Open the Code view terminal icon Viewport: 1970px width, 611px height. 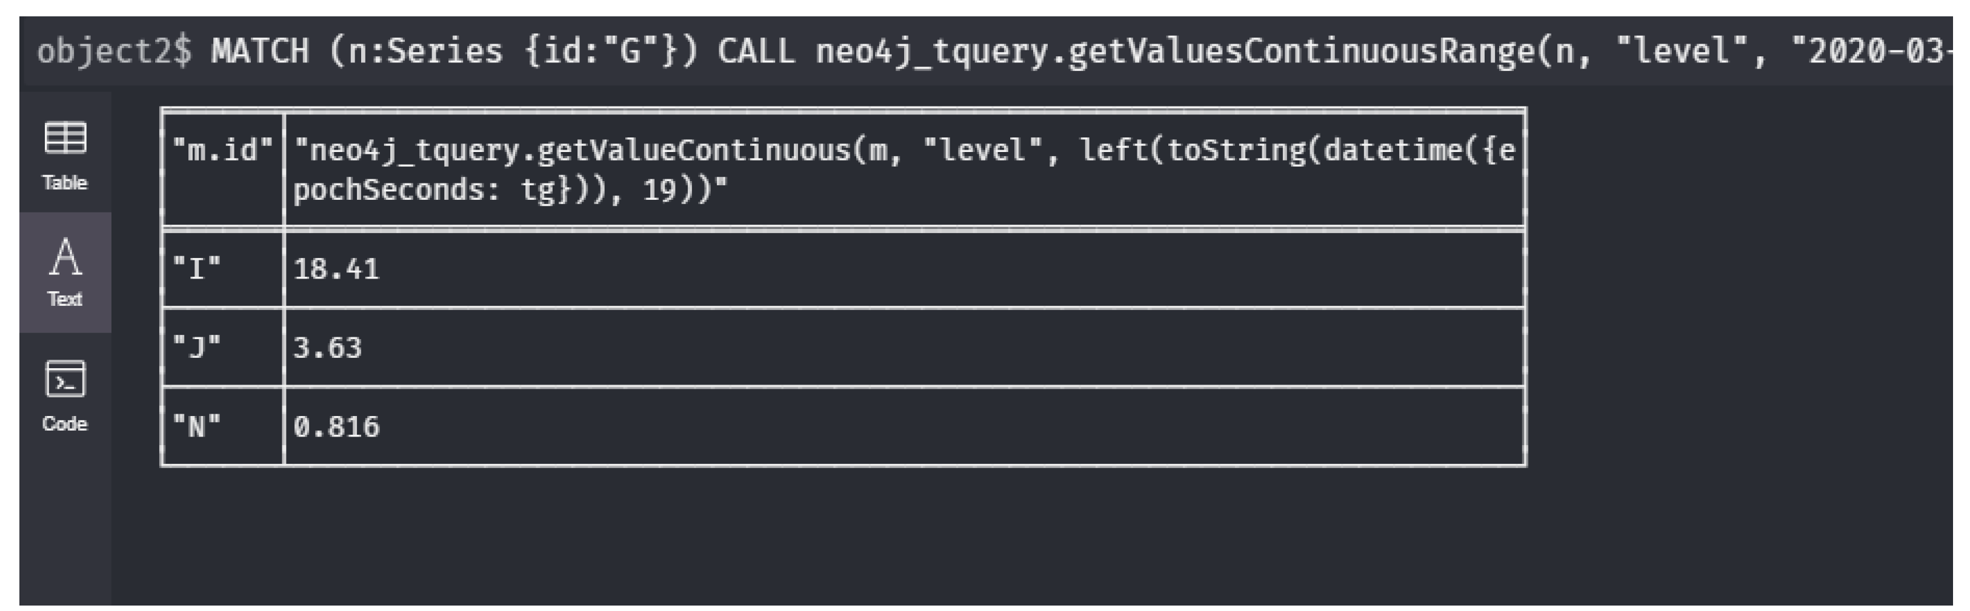pos(65,379)
